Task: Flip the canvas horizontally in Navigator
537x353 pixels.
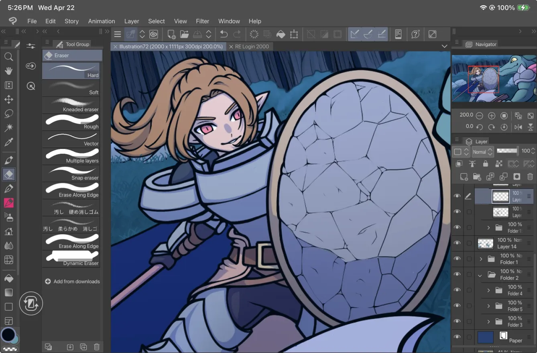Action: [518, 127]
